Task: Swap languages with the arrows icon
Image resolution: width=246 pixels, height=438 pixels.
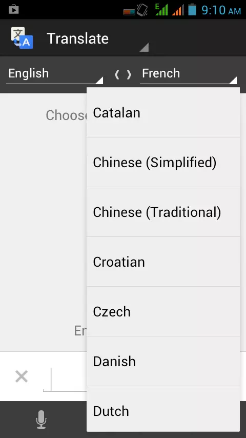Action: [x=123, y=74]
